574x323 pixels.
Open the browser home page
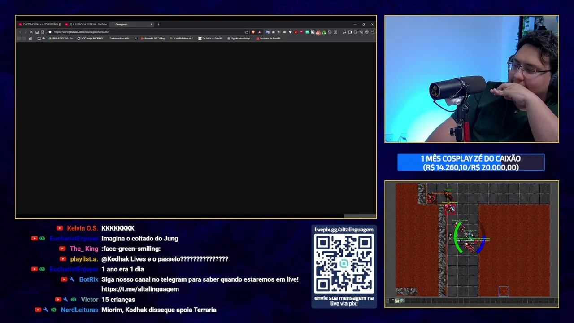(37, 32)
